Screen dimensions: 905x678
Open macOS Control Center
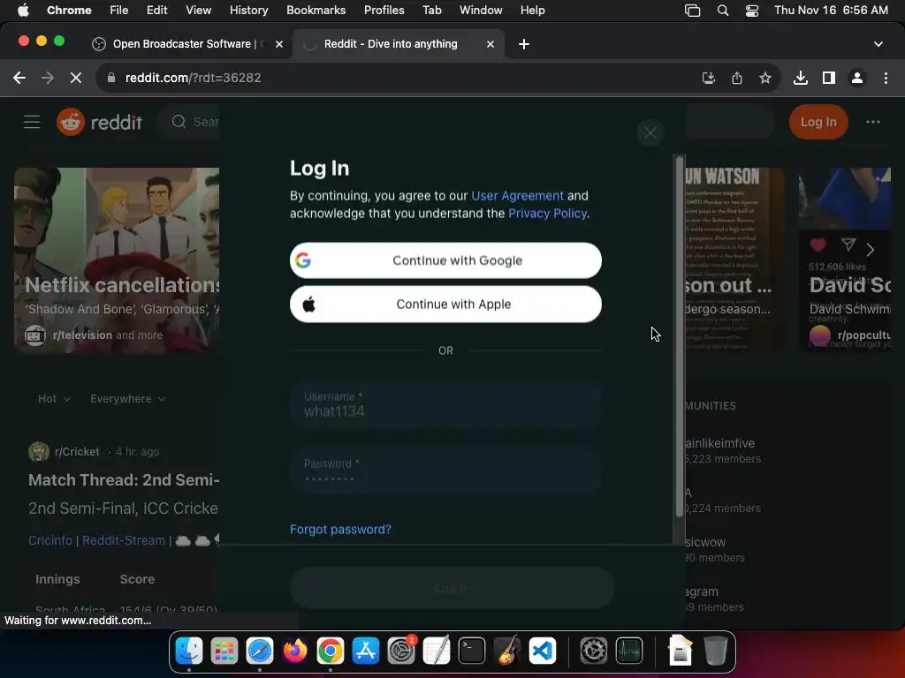(752, 11)
